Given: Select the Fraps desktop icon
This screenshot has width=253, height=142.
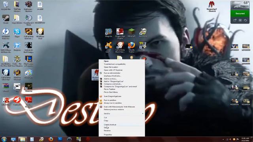Looking at the screenshot, I should tap(143, 47).
